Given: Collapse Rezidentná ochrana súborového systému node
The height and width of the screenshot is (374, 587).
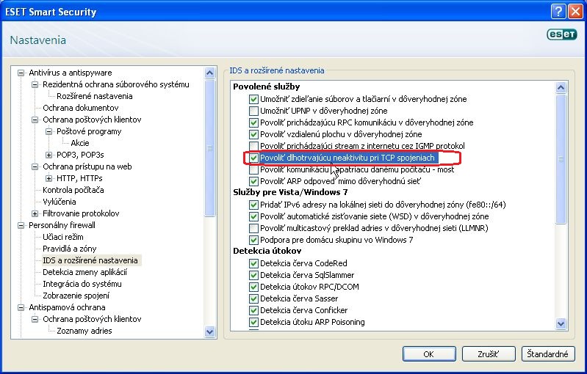Looking at the screenshot, I should pos(35,84).
